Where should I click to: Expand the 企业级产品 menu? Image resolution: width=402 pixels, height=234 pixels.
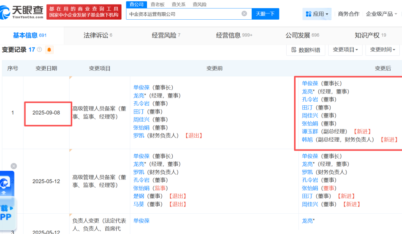coord(381,14)
